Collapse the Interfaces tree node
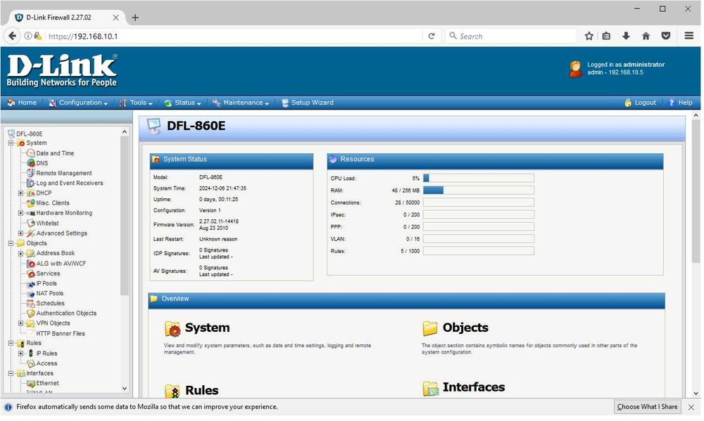The height and width of the screenshot is (421, 704). [11, 374]
